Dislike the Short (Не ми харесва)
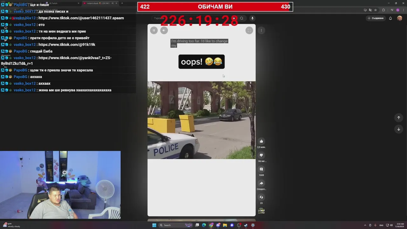The image size is (407, 229). coord(261,155)
